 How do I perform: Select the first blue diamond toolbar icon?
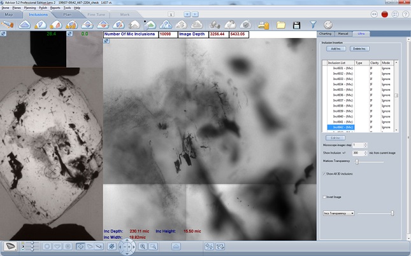25,25
